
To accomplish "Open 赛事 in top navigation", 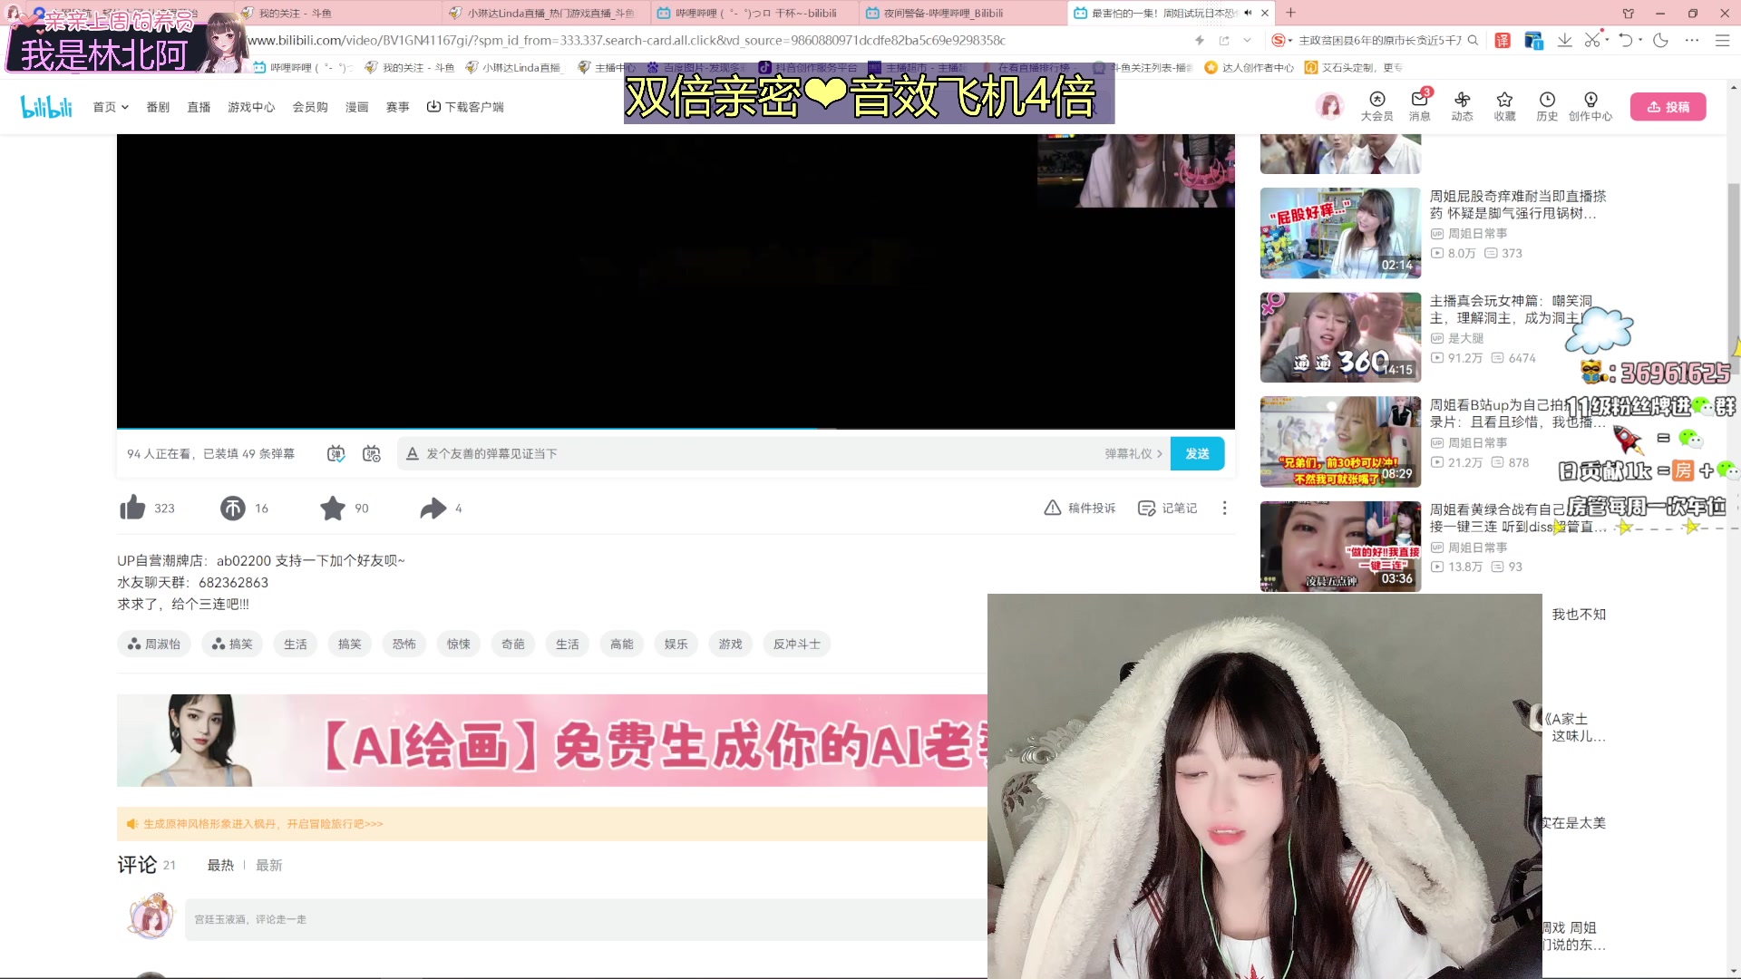I will (x=397, y=107).
